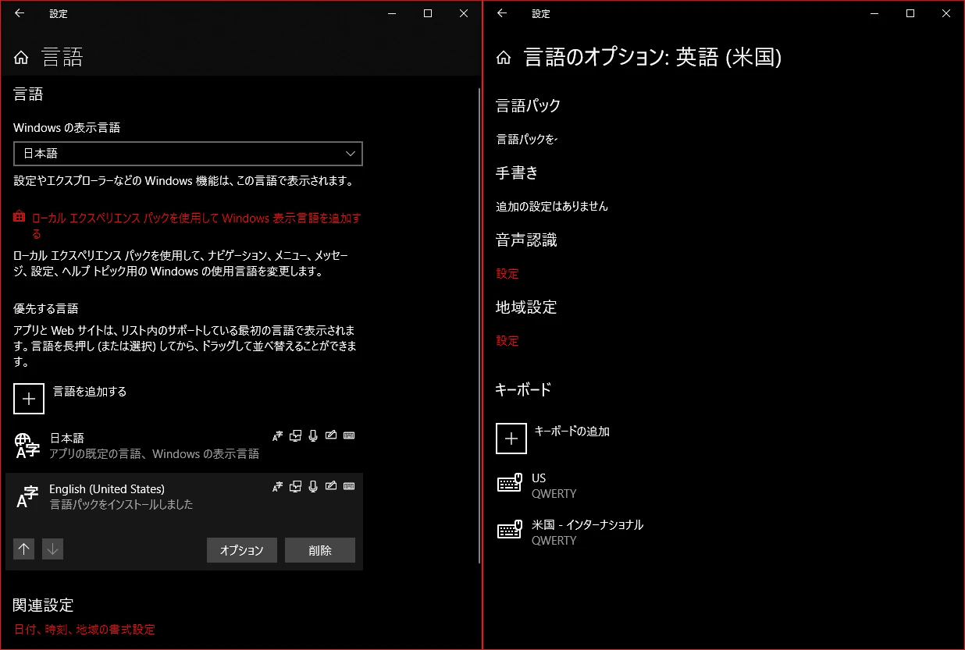Viewport: 965px width, 650px height.
Task: Select 日本語 in preferred languages list
Action: (x=184, y=446)
